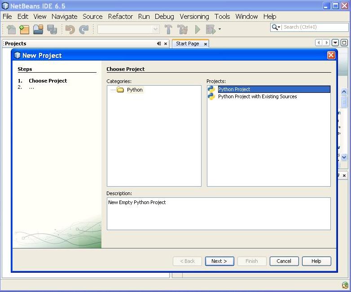Open the Refactor menu
The image size is (351, 292).
click(x=120, y=17)
